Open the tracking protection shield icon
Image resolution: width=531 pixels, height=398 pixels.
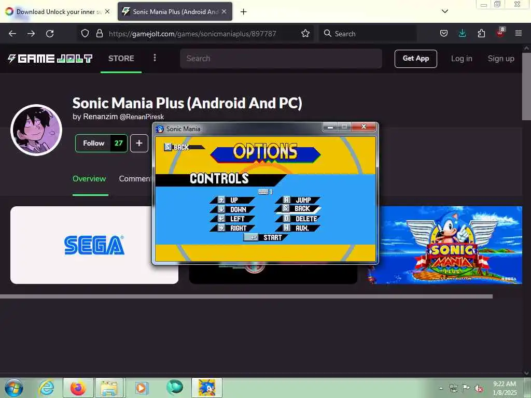click(85, 33)
